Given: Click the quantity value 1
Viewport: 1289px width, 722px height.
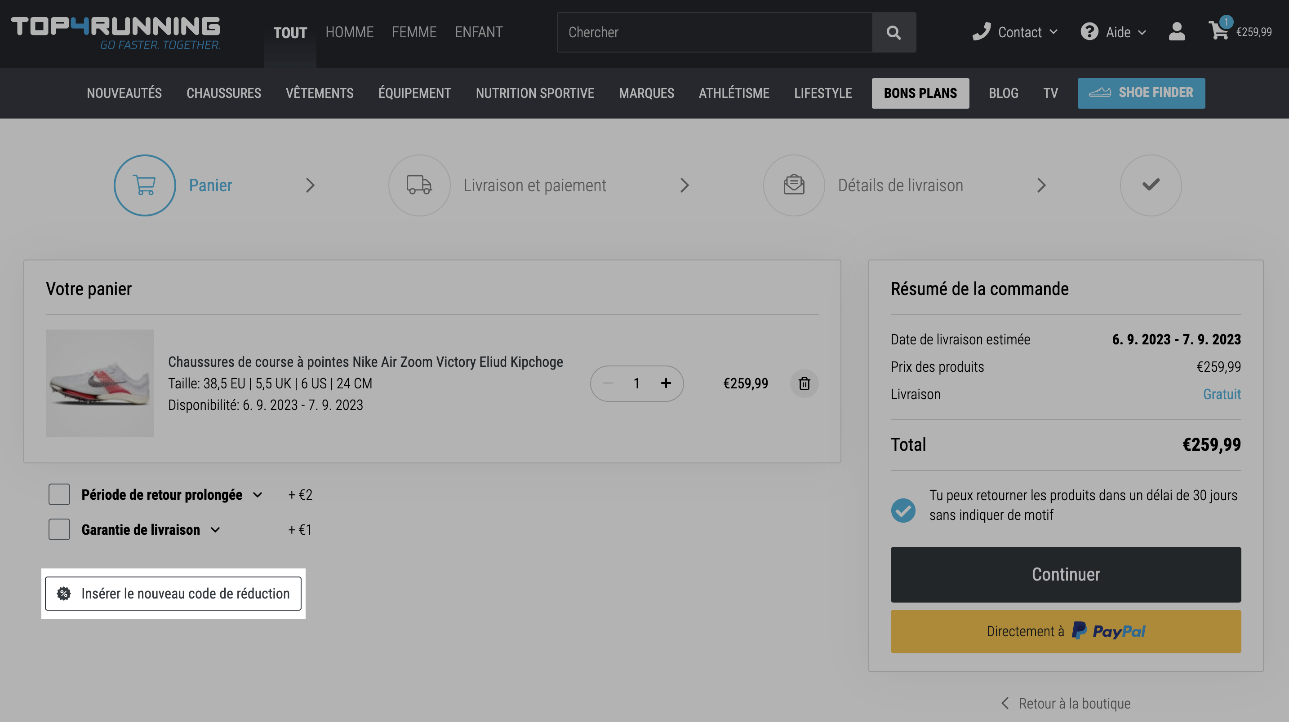Looking at the screenshot, I should pos(636,383).
